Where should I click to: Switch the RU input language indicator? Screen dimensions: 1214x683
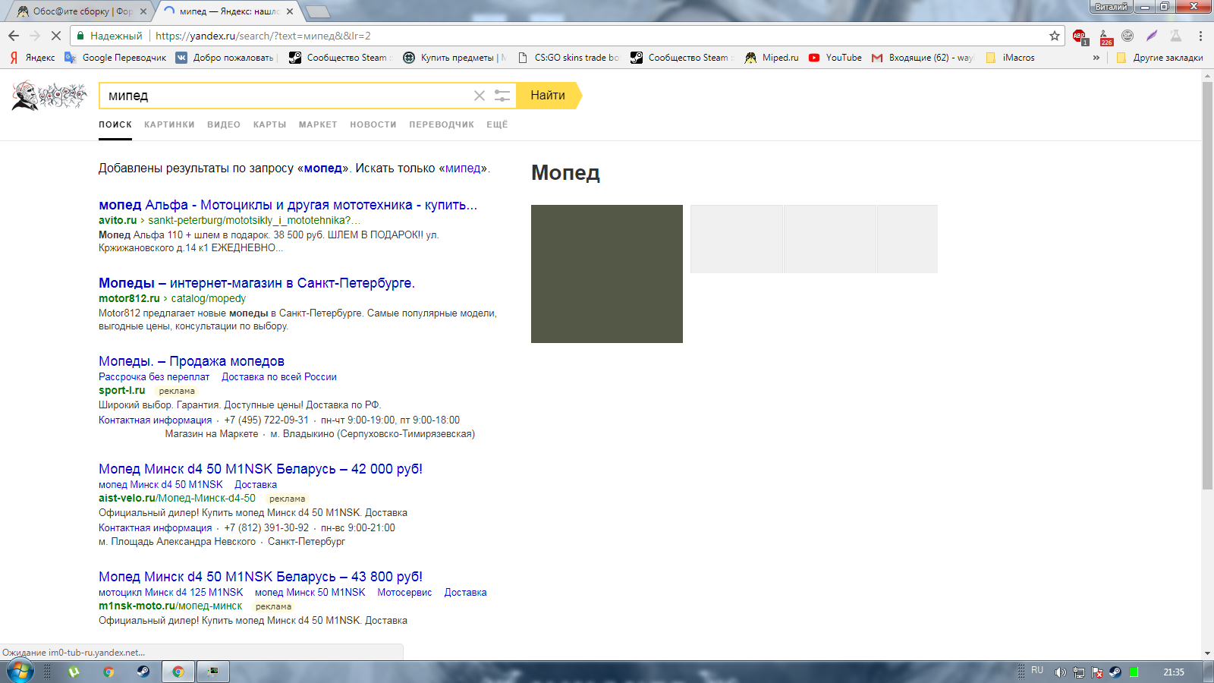[x=1037, y=671]
